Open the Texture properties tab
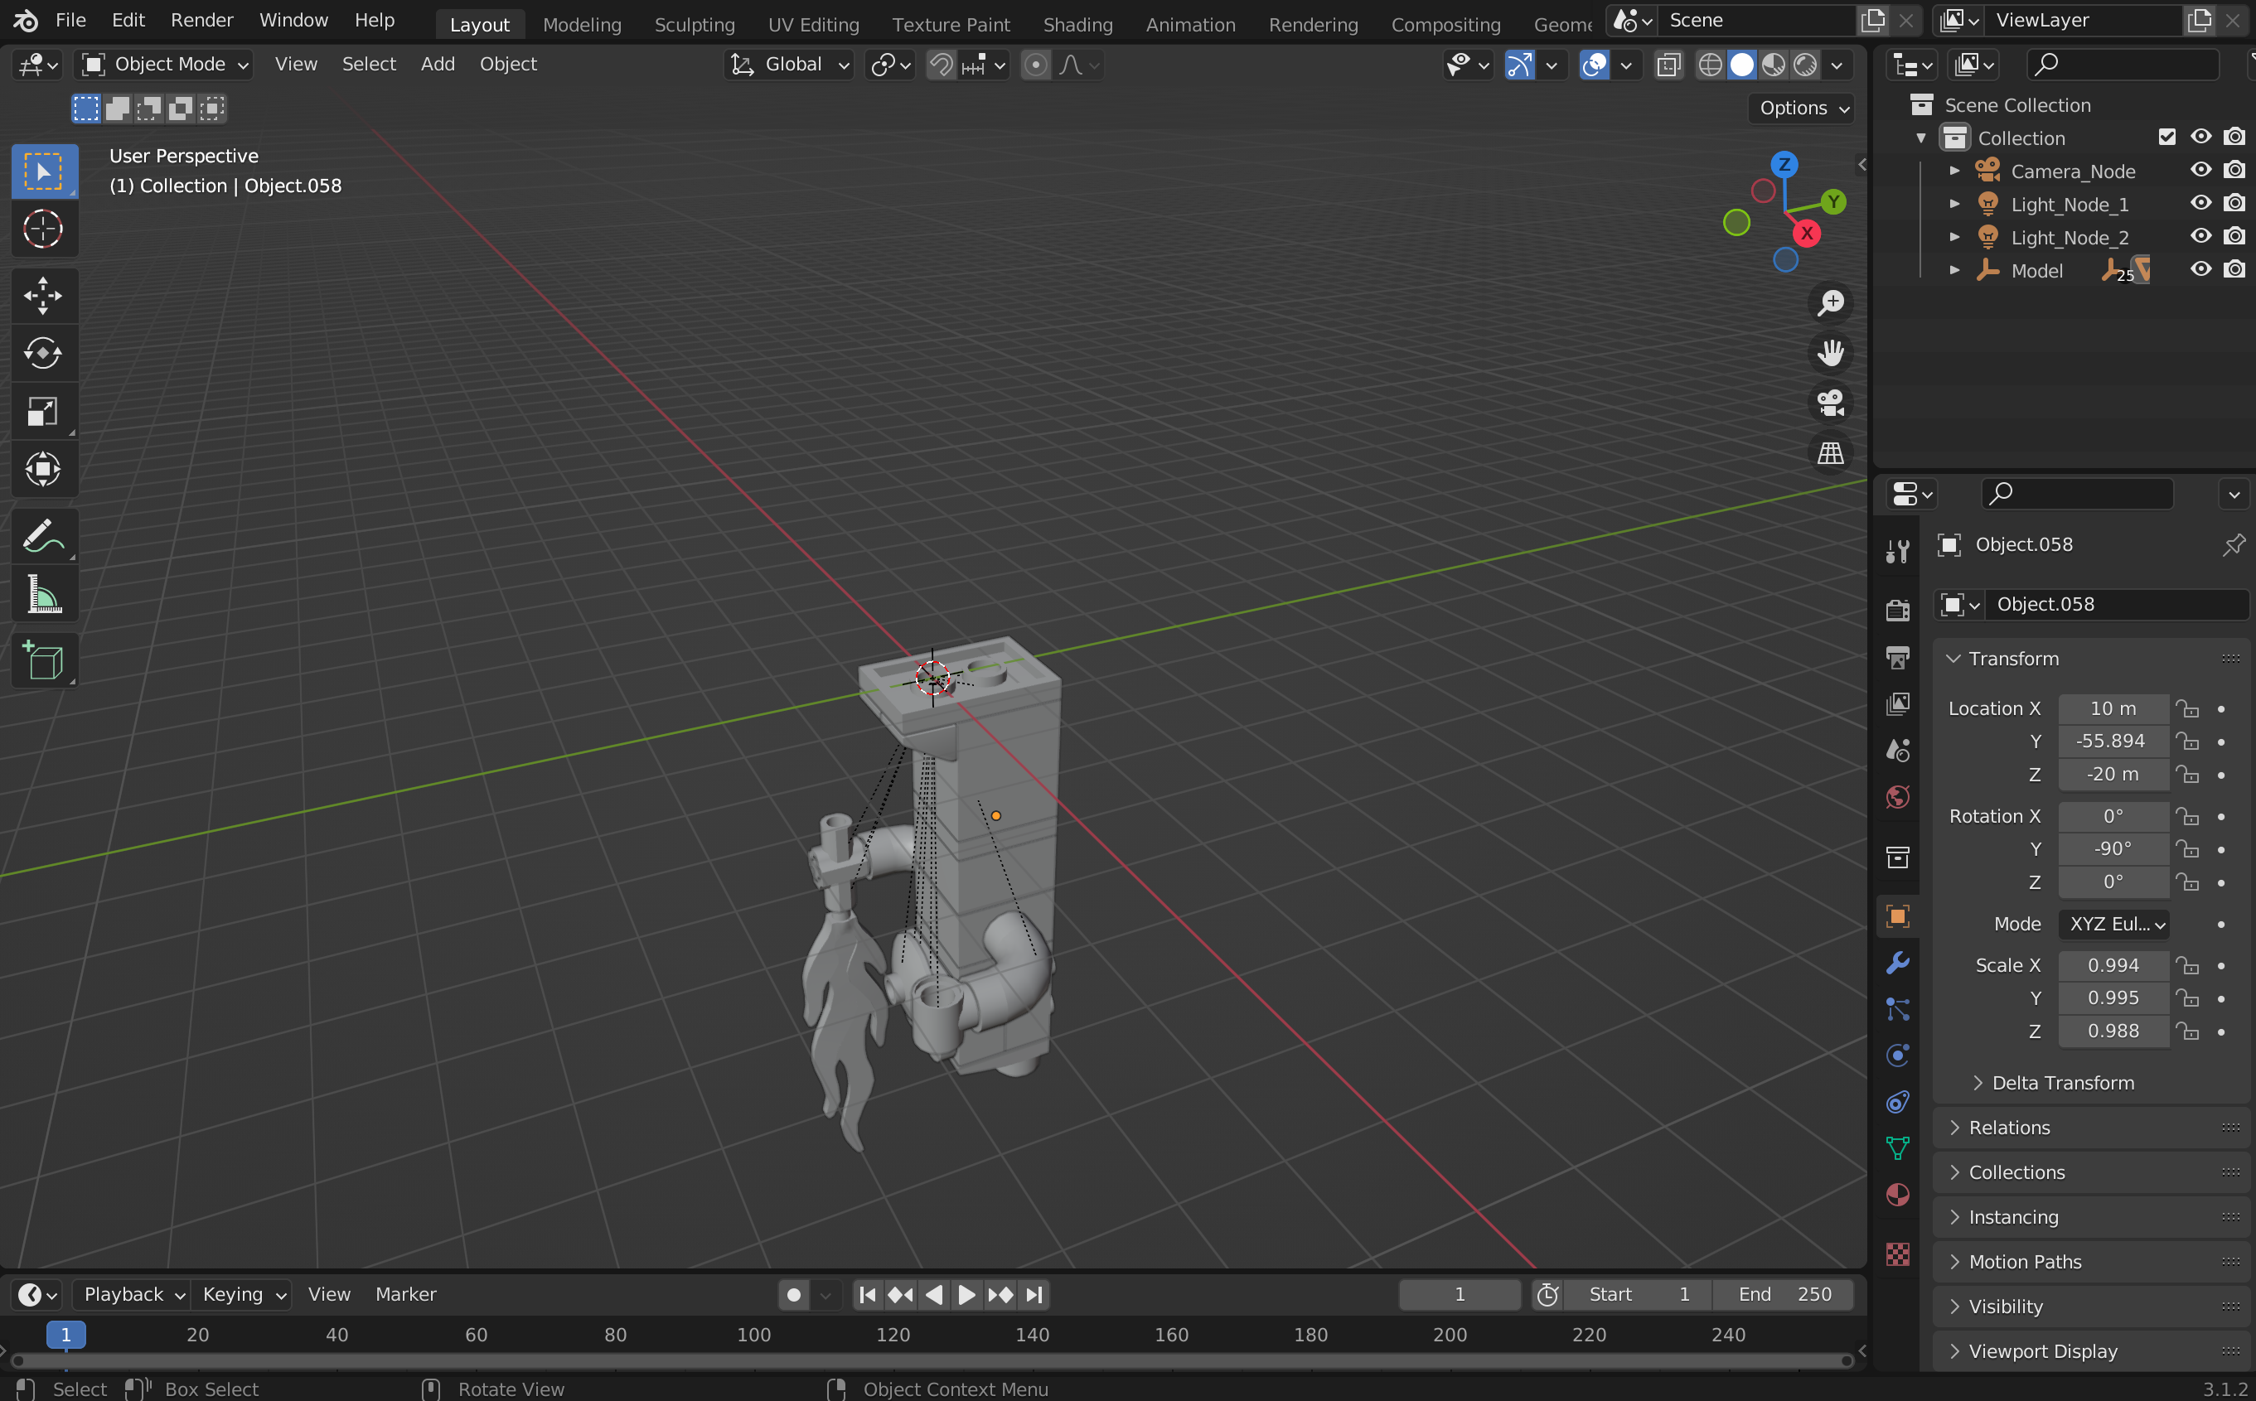Image resolution: width=2256 pixels, height=1401 pixels. click(x=1897, y=1254)
